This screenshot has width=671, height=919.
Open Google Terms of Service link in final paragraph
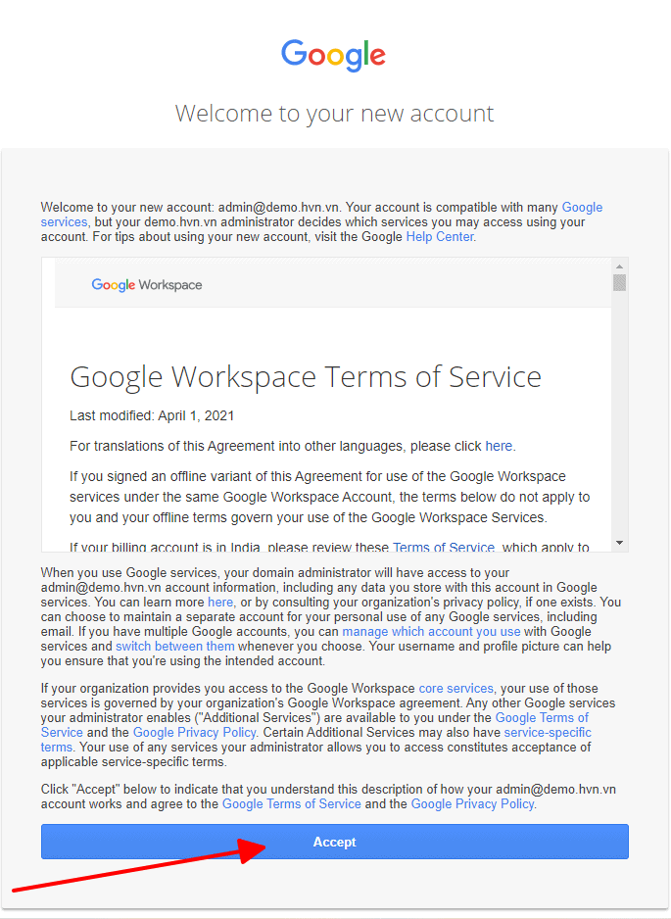(x=291, y=804)
